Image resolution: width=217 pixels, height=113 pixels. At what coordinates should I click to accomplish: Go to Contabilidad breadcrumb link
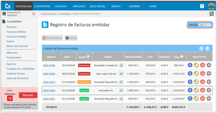coord(65,14)
